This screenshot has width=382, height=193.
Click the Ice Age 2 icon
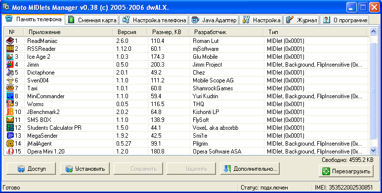pos(10,57)
